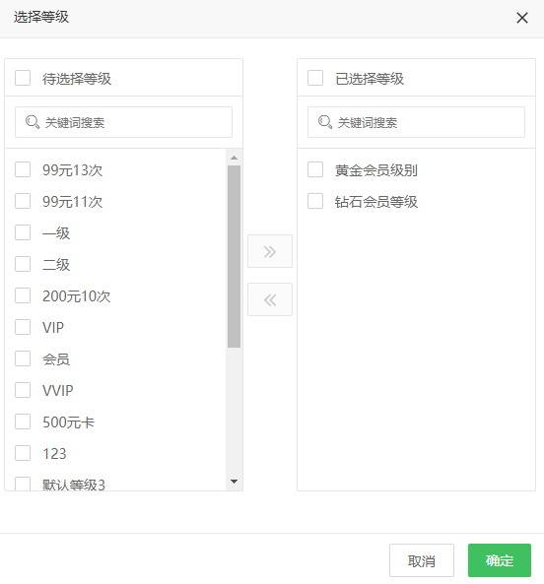The image size is (544, 584).
Task: Check the 一级 checkbox
Action: [23, 232]
